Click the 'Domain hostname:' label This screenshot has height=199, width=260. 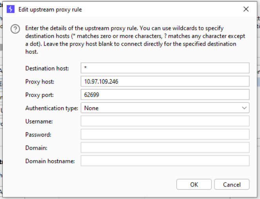[50, 161]
